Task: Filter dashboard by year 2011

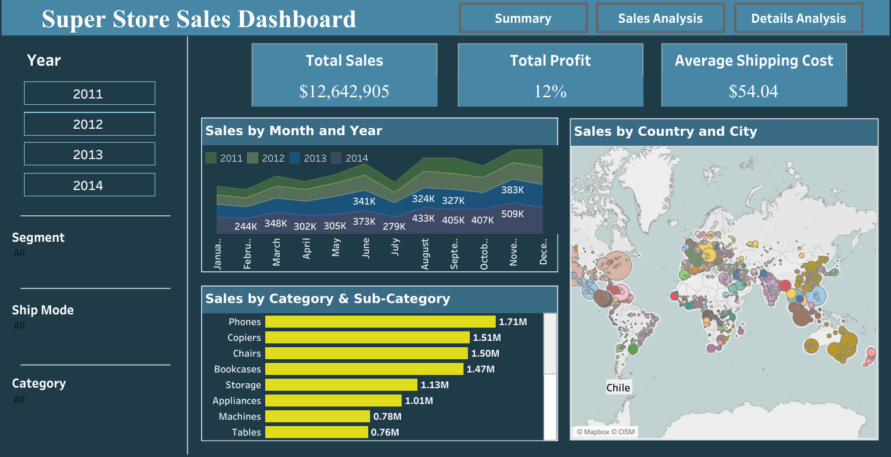Action: coord(89,93)
